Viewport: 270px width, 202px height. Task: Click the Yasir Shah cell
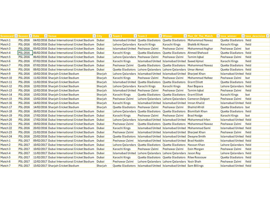tap(203, 161)
